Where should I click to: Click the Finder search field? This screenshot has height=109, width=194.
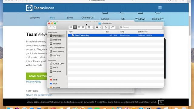pyautogui.click(x=141, y=27)
